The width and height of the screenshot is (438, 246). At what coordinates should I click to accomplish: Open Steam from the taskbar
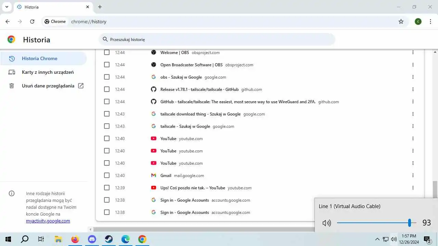108,239
